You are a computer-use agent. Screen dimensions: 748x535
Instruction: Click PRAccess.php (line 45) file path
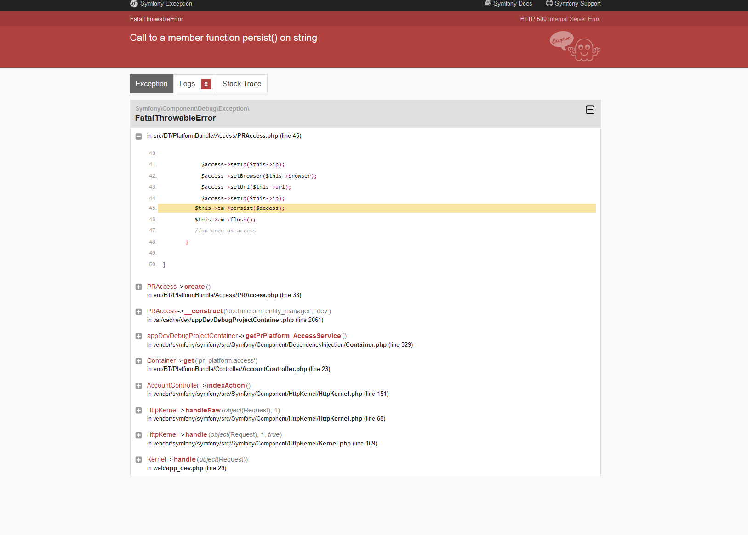point(224,136)
